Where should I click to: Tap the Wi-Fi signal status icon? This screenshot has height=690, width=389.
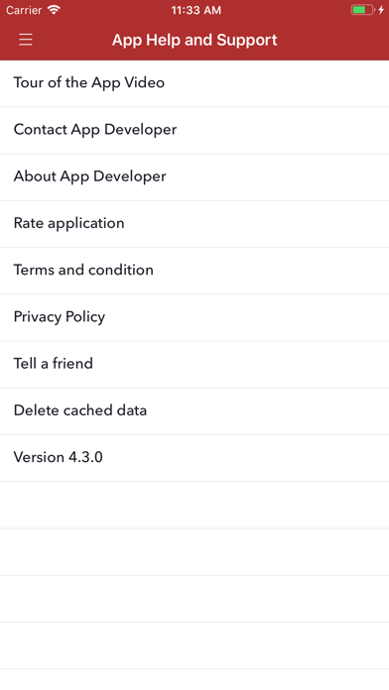(54, 10)
